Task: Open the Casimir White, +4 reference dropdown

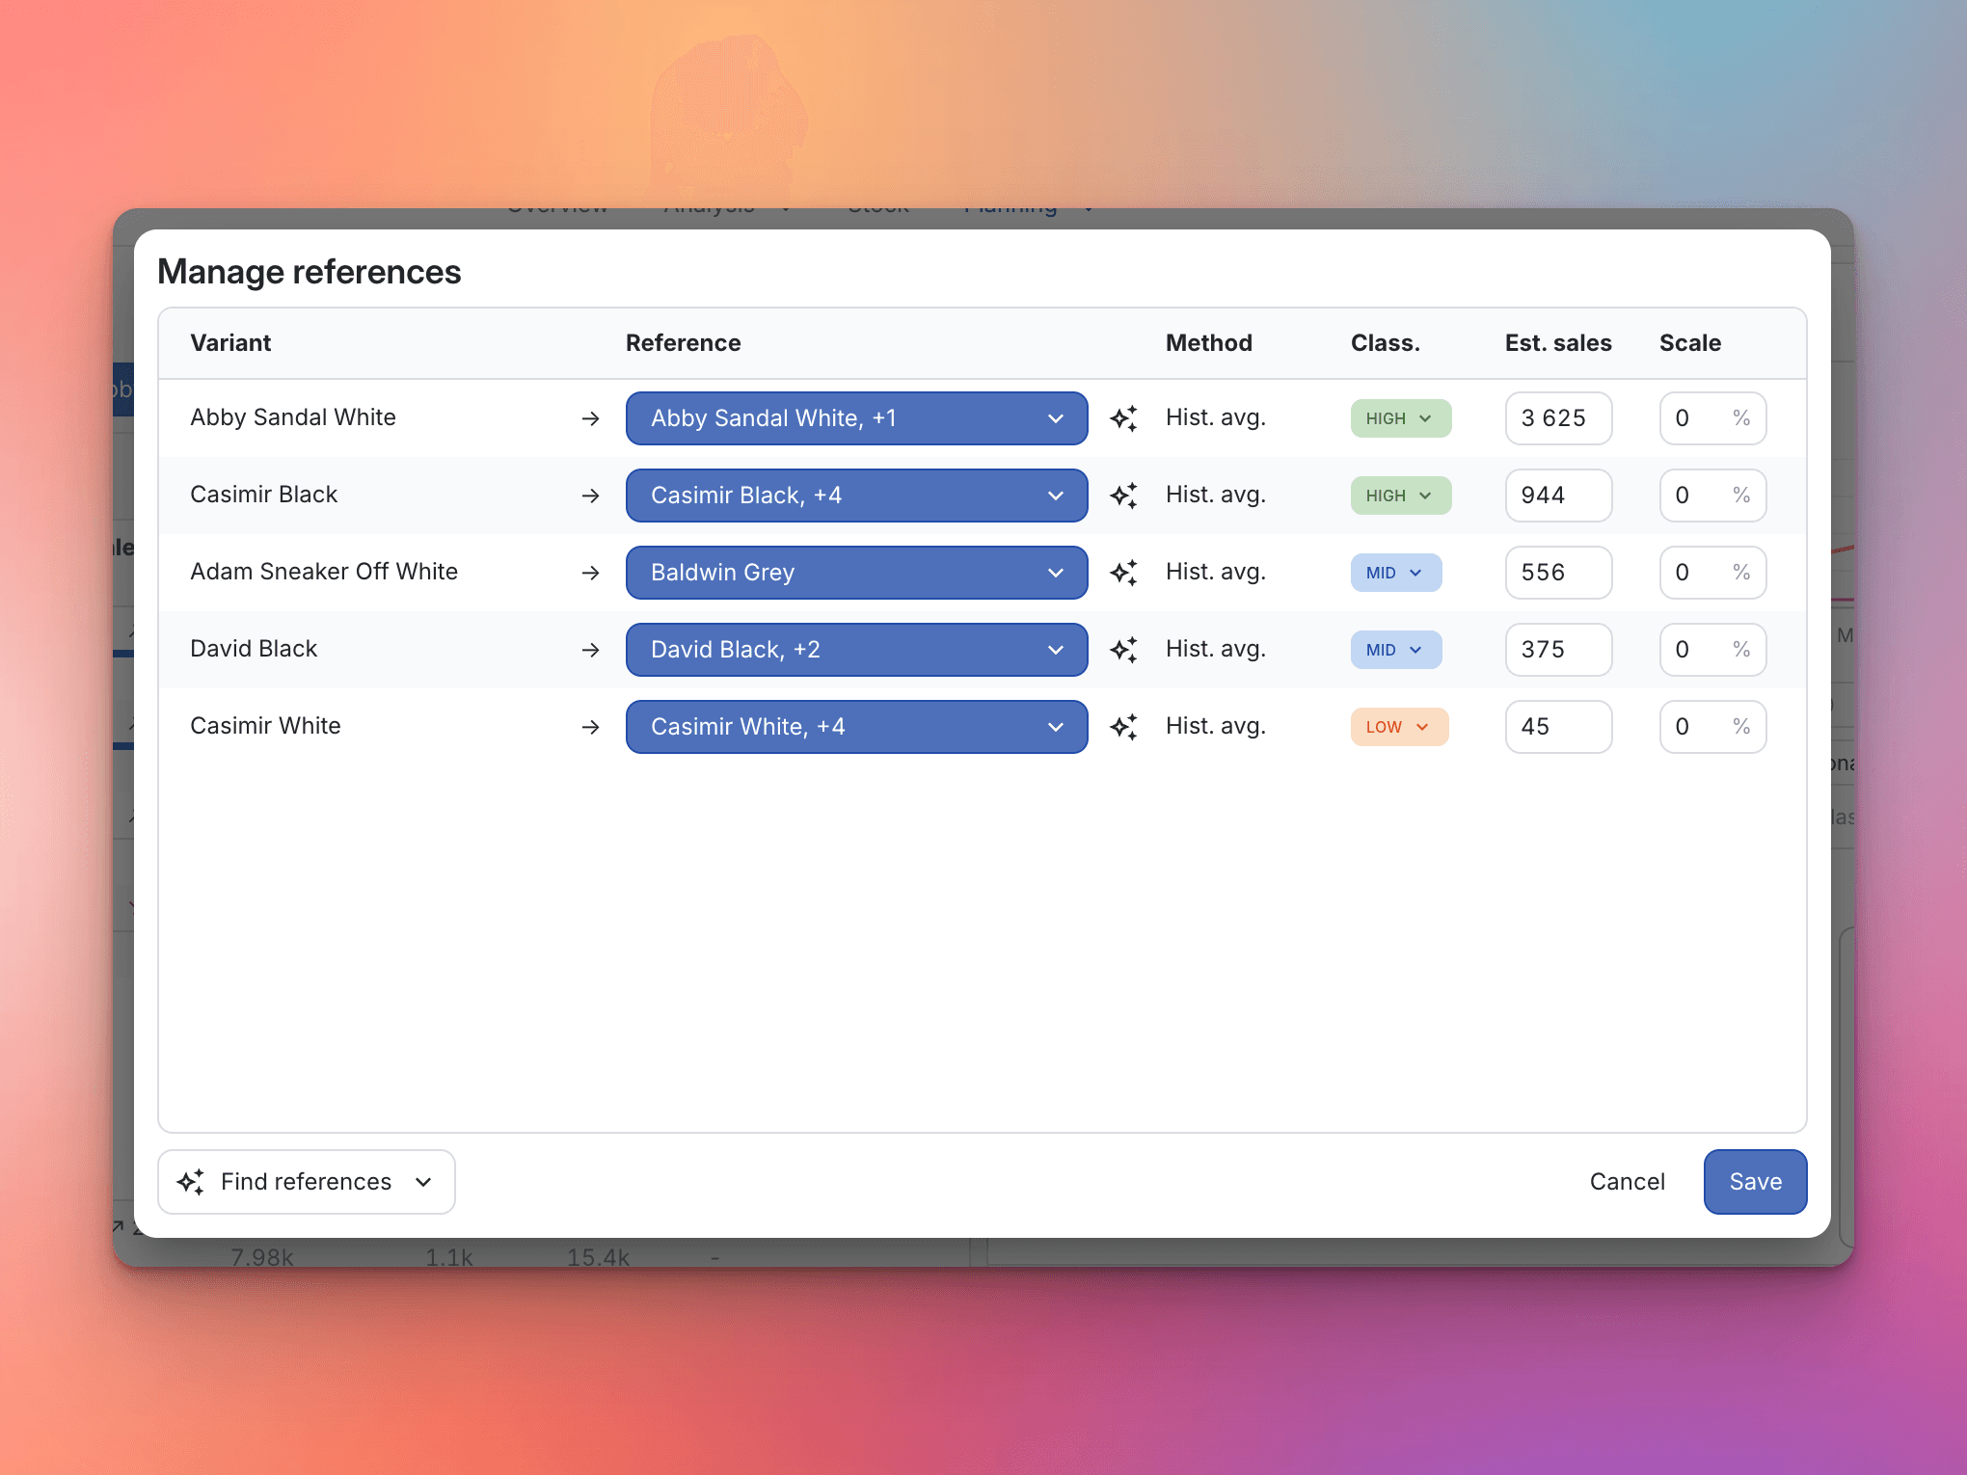Action: click(x=856, y=727)
